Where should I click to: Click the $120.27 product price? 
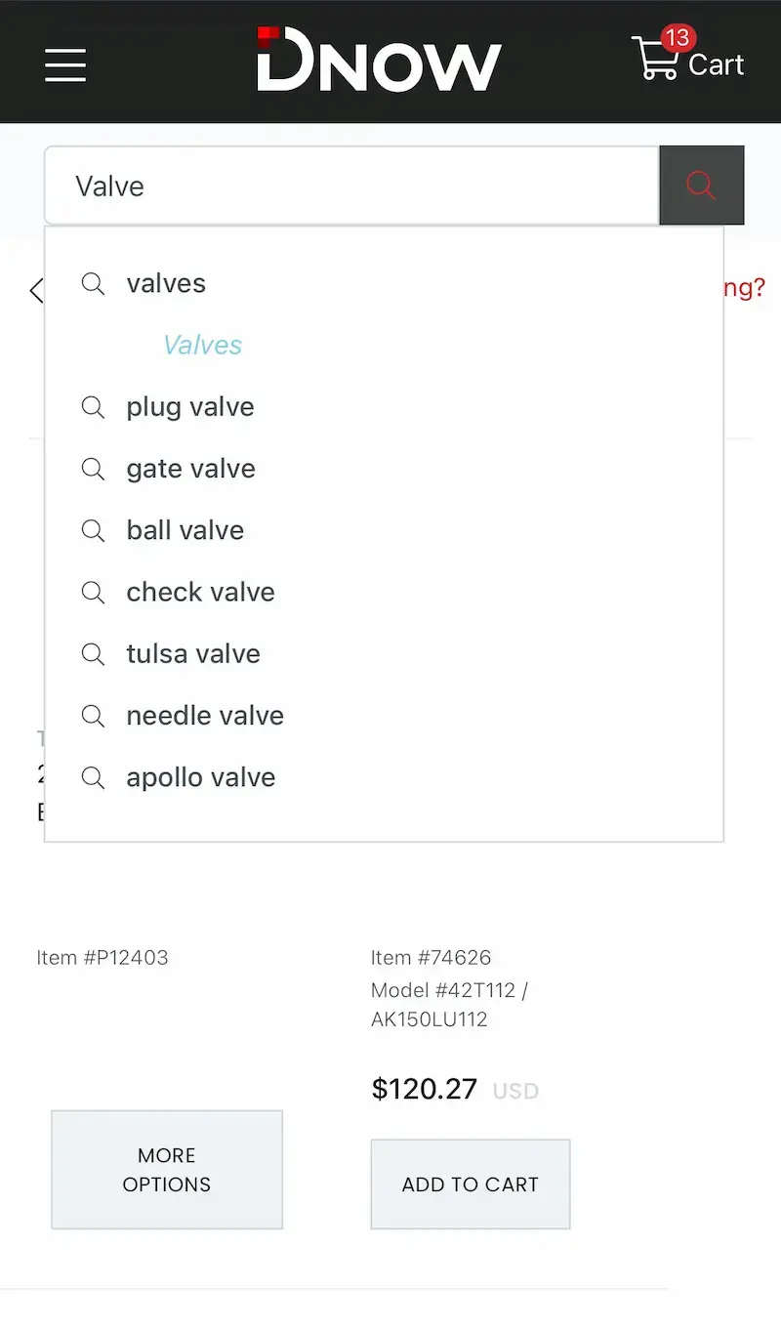tap(424, 1089)
